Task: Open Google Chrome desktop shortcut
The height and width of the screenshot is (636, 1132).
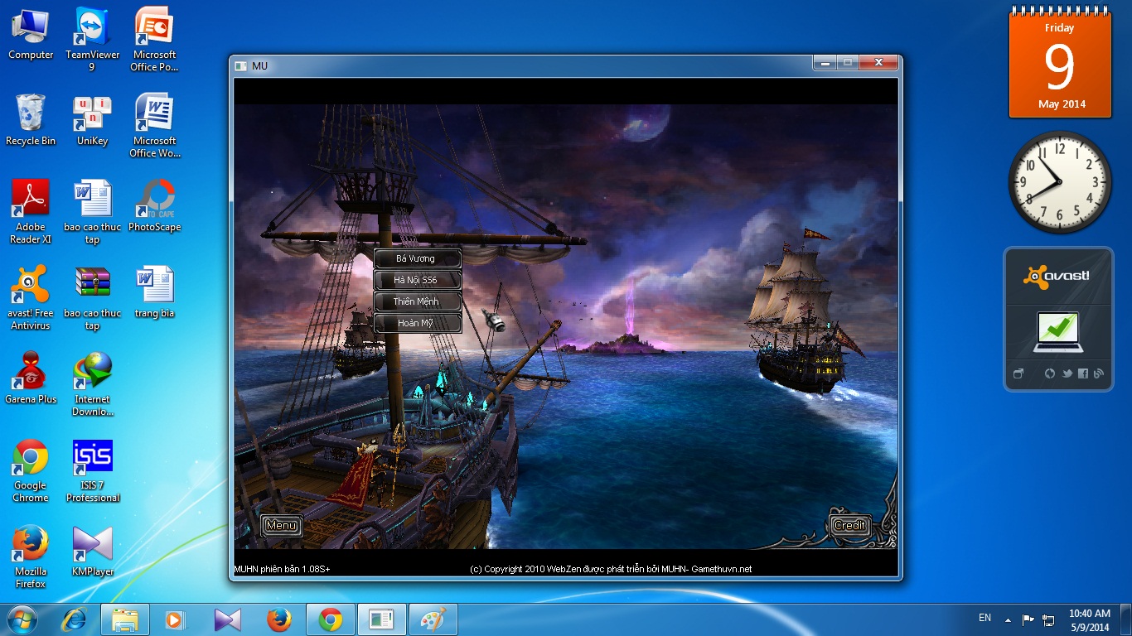Action: click(x=31, y=470)
